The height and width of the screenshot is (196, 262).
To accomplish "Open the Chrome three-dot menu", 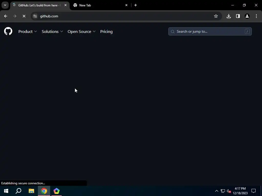I will pos(256,16).
